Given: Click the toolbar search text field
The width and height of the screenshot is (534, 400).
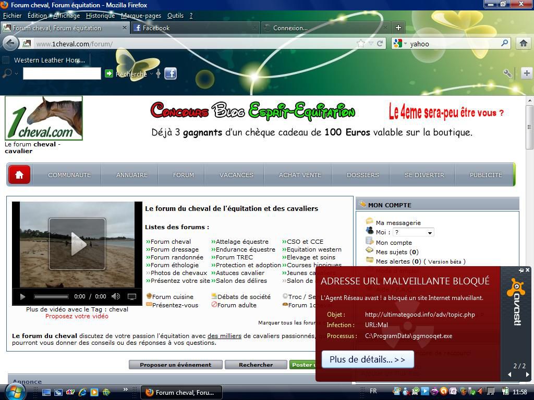Looking at the screenshot, I should (x=62, y=73).
